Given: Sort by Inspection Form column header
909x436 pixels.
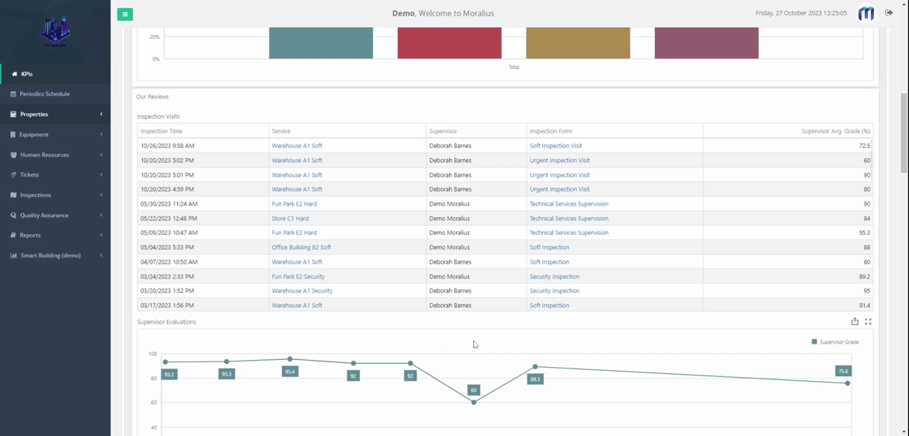Looking at the screenshot, I should point(615,131).
